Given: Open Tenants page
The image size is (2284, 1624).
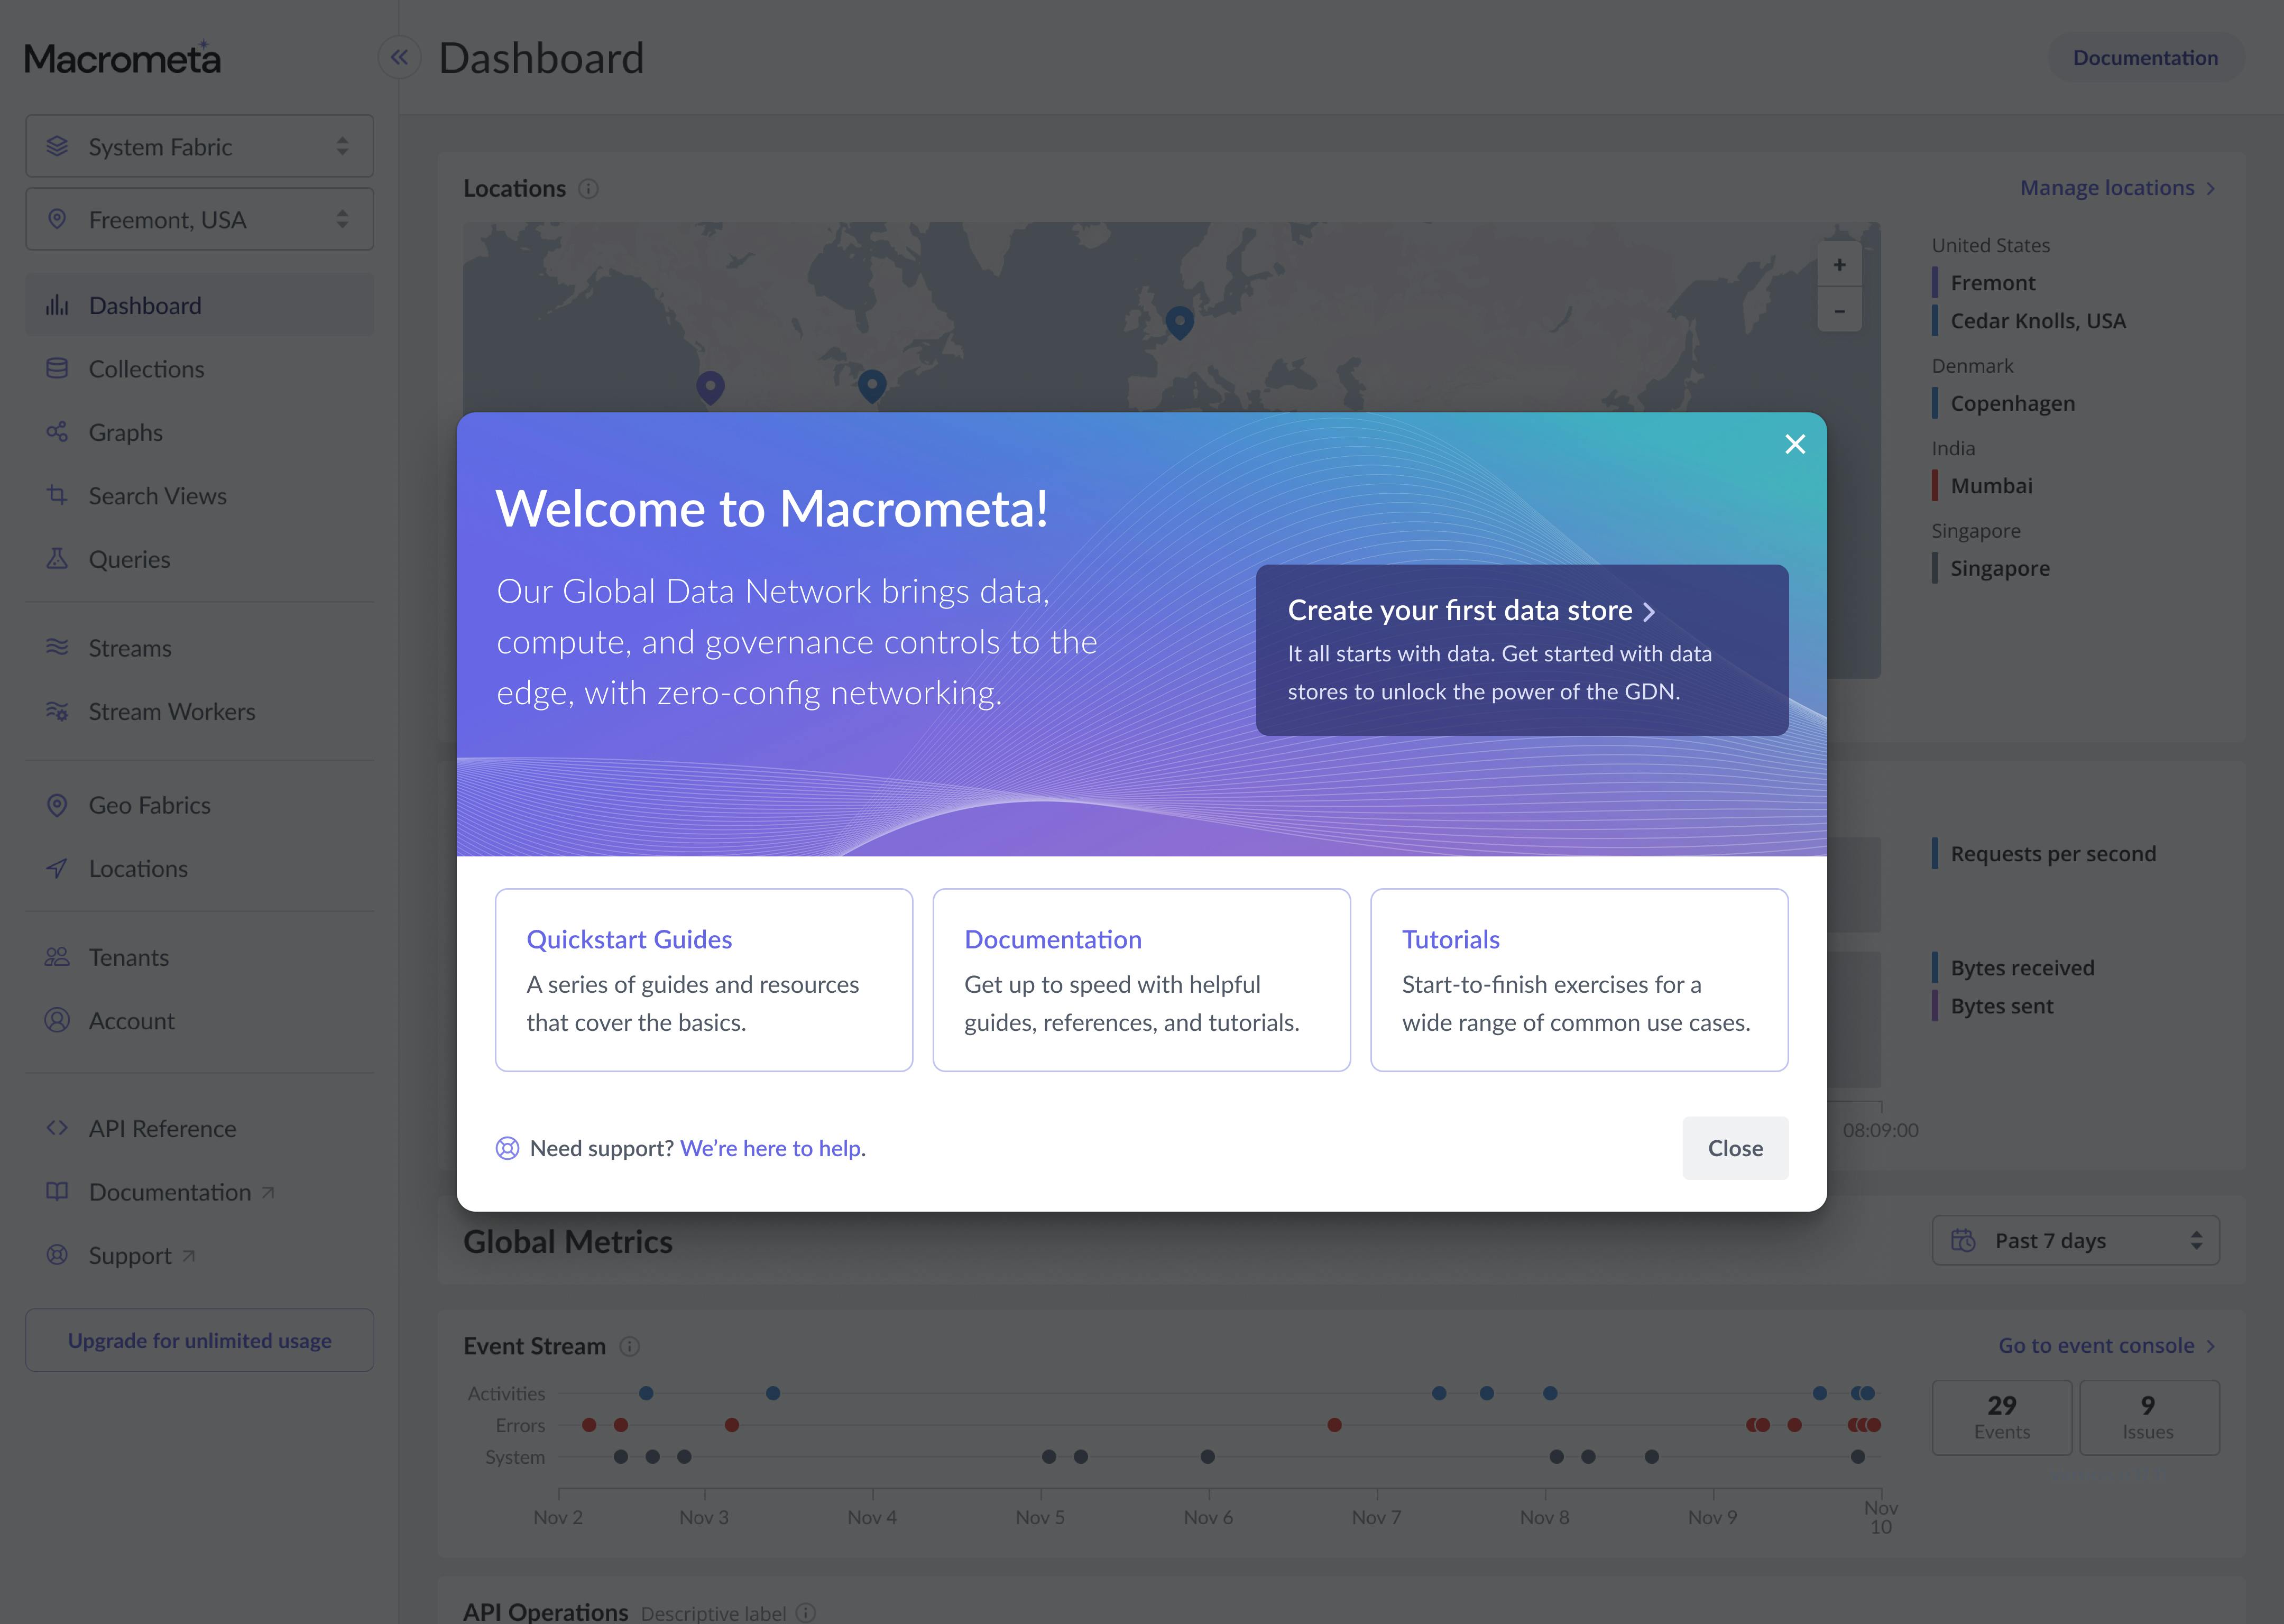Looking at the screenshot, I should click(200, 957).
